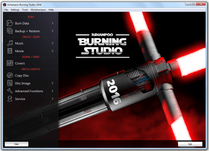
Task: Open the Disc Image label
Action: [x=23, y=83]
